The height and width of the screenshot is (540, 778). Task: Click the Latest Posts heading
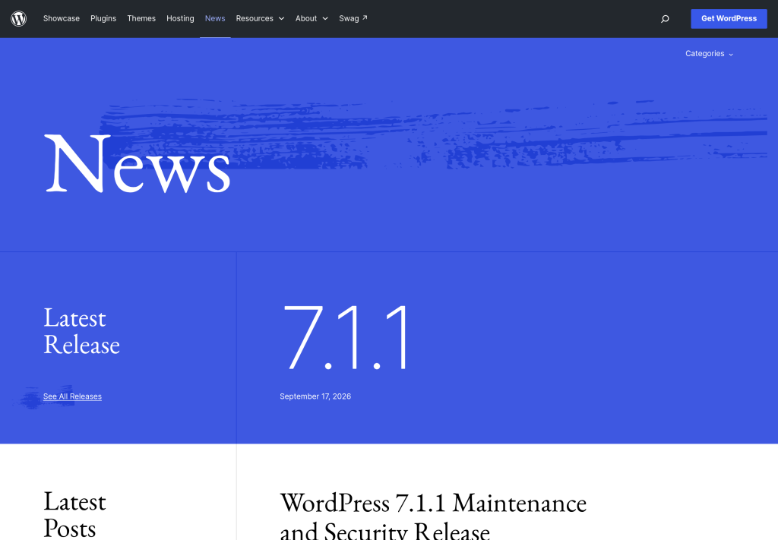click(x=74, y=514)
